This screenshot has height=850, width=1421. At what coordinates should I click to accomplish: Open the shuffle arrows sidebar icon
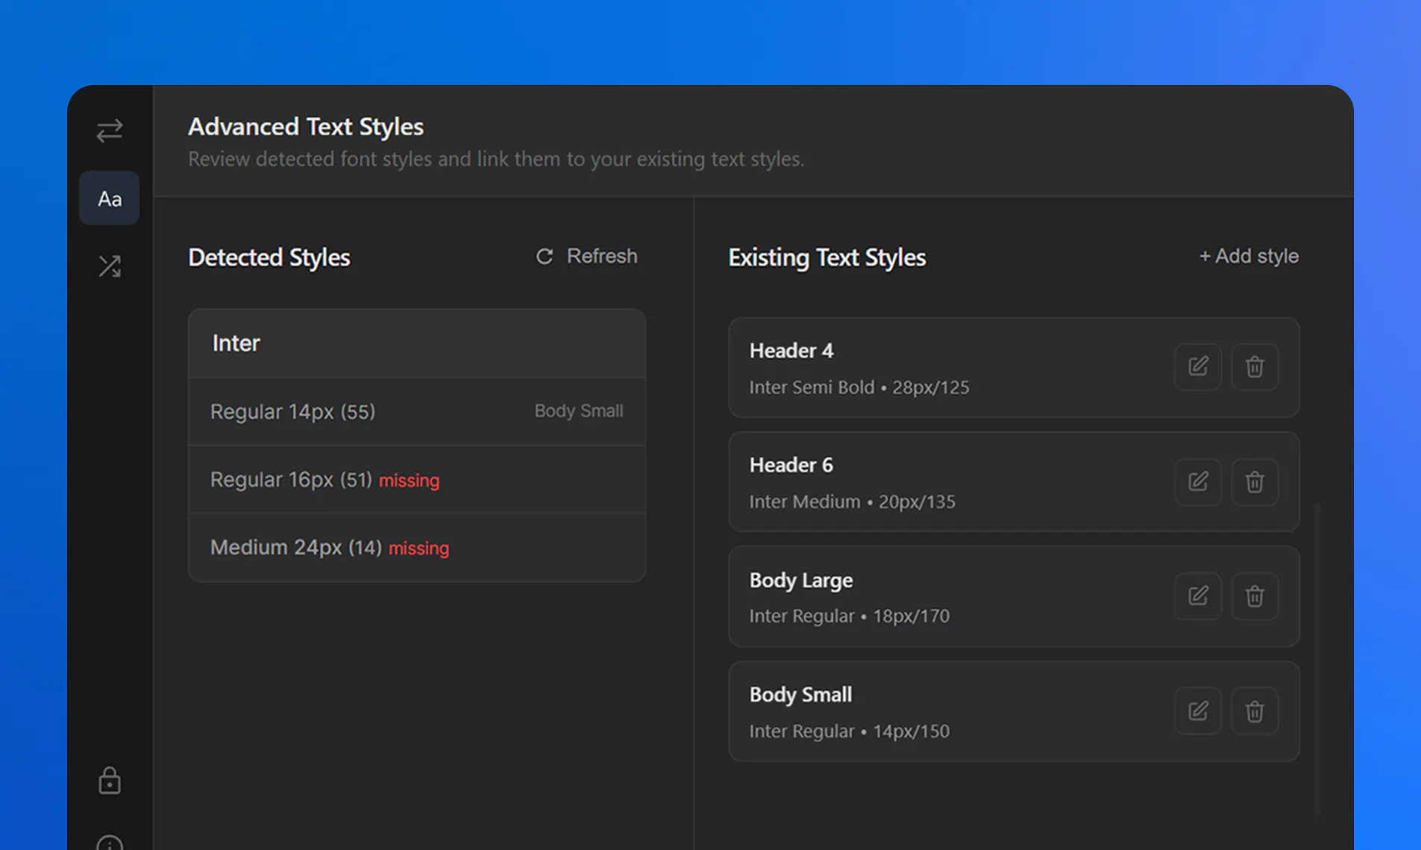(110, 266)
